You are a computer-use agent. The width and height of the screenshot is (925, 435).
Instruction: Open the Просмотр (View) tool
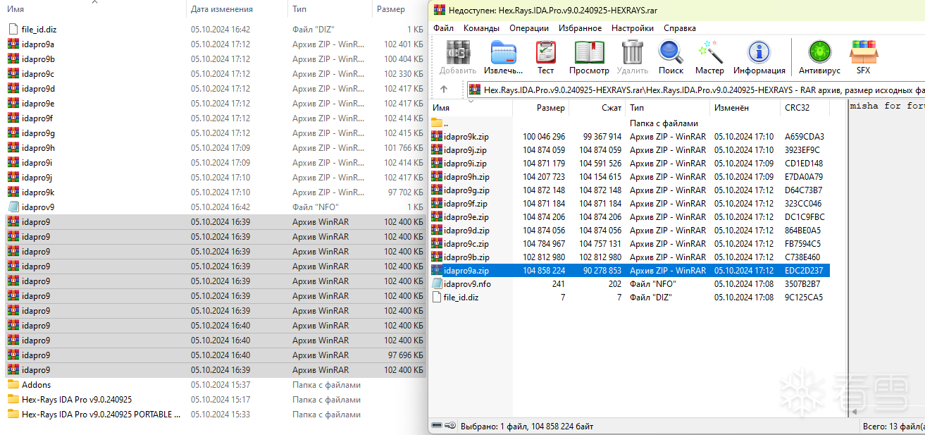coord(589,53)
